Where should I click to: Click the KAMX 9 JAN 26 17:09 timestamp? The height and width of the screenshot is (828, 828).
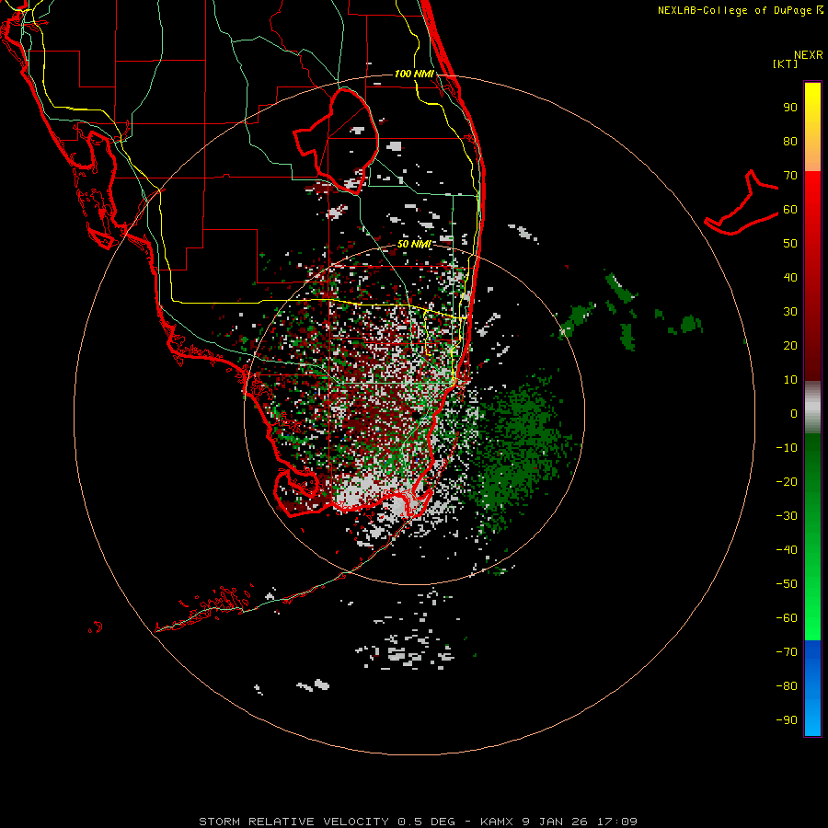pos(558,822)
